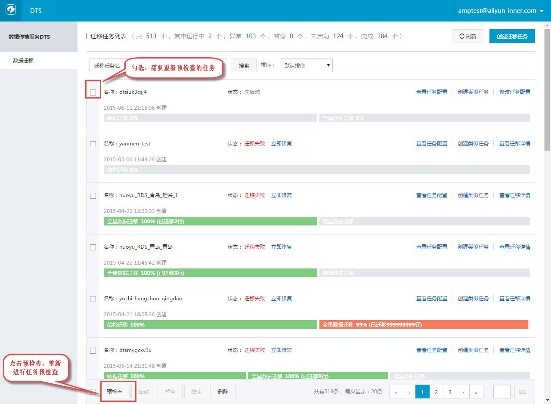Check the box for huoyu_RDS_青岛_硅谷_1
The image size is (551, 404).
click(x=93, y=195)
